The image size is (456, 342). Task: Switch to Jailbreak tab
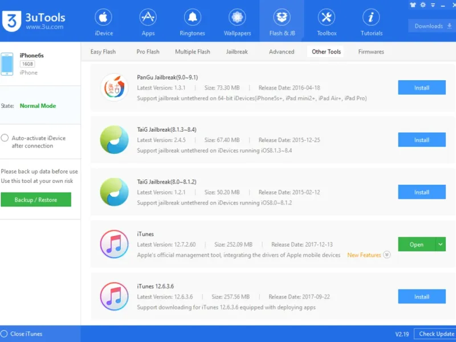tap(237, 52)
